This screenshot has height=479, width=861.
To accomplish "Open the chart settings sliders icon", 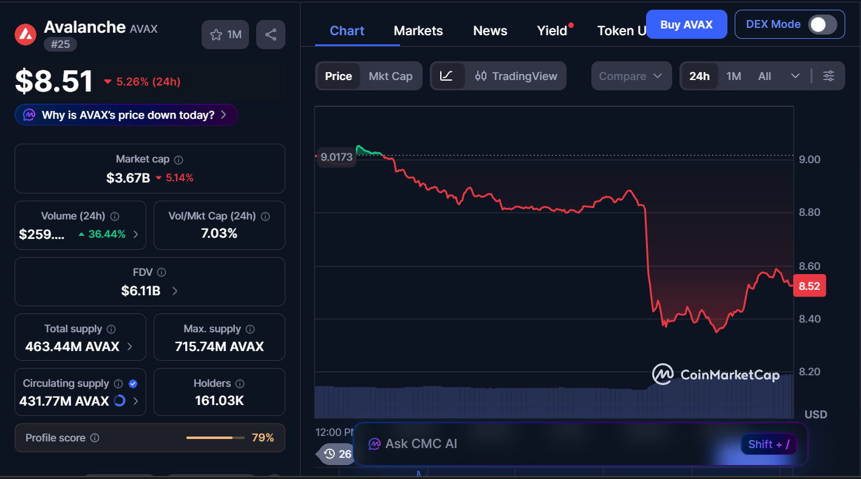I will (x=829, y=76).
